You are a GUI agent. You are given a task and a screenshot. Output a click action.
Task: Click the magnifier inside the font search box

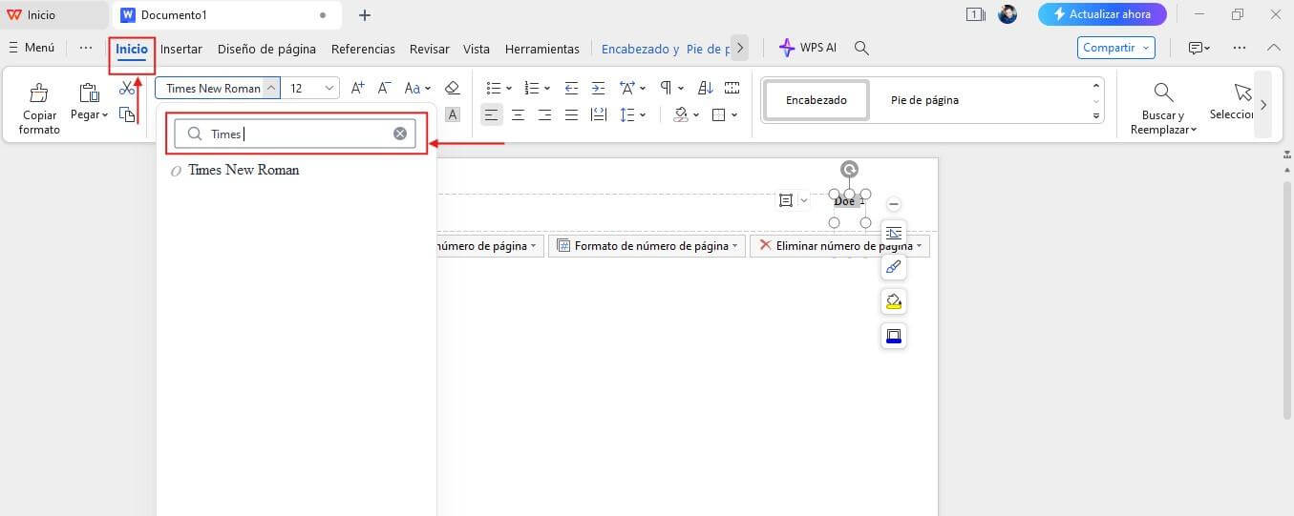(x=195, y=134)
